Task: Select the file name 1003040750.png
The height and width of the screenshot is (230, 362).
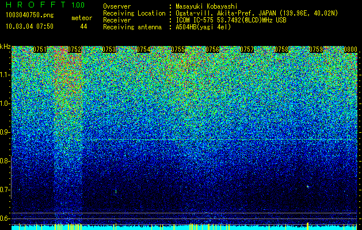Action: tap(30, 16)
